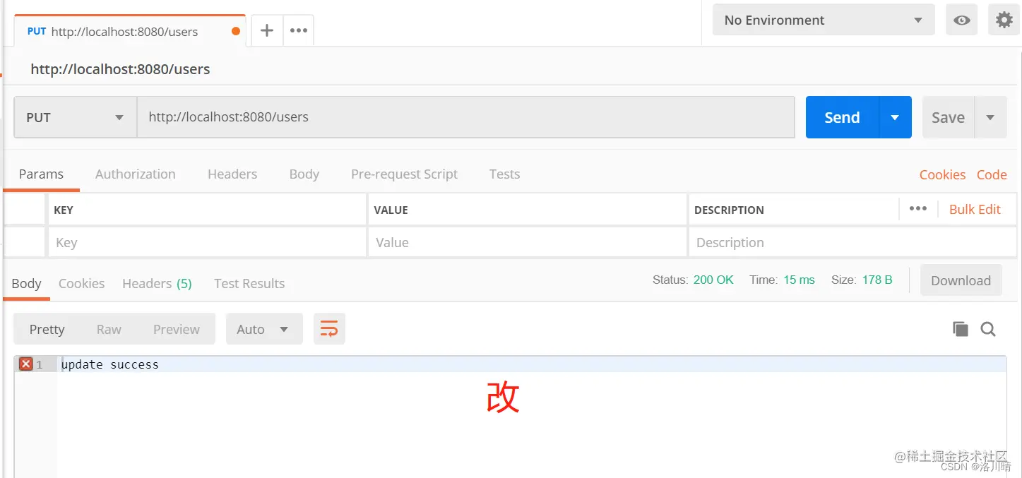This screenshot has width=1022, height=478.
Task: Click the blue Send button
Action: (843, 117)
